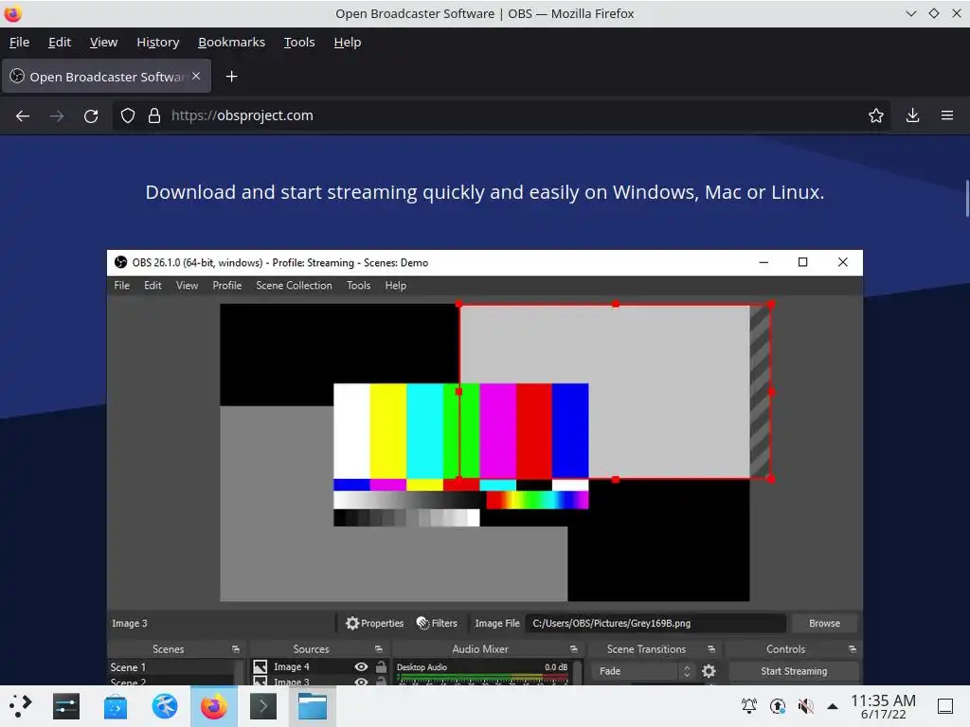970x727 pixels.
Task: Bookmark this page with the star icon
Action: point(875,115)
